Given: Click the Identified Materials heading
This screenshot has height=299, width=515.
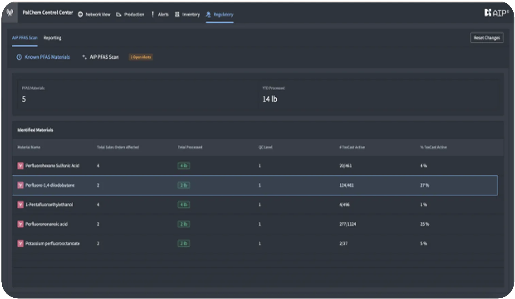Looking at the screenshot, I should (35, 130).
